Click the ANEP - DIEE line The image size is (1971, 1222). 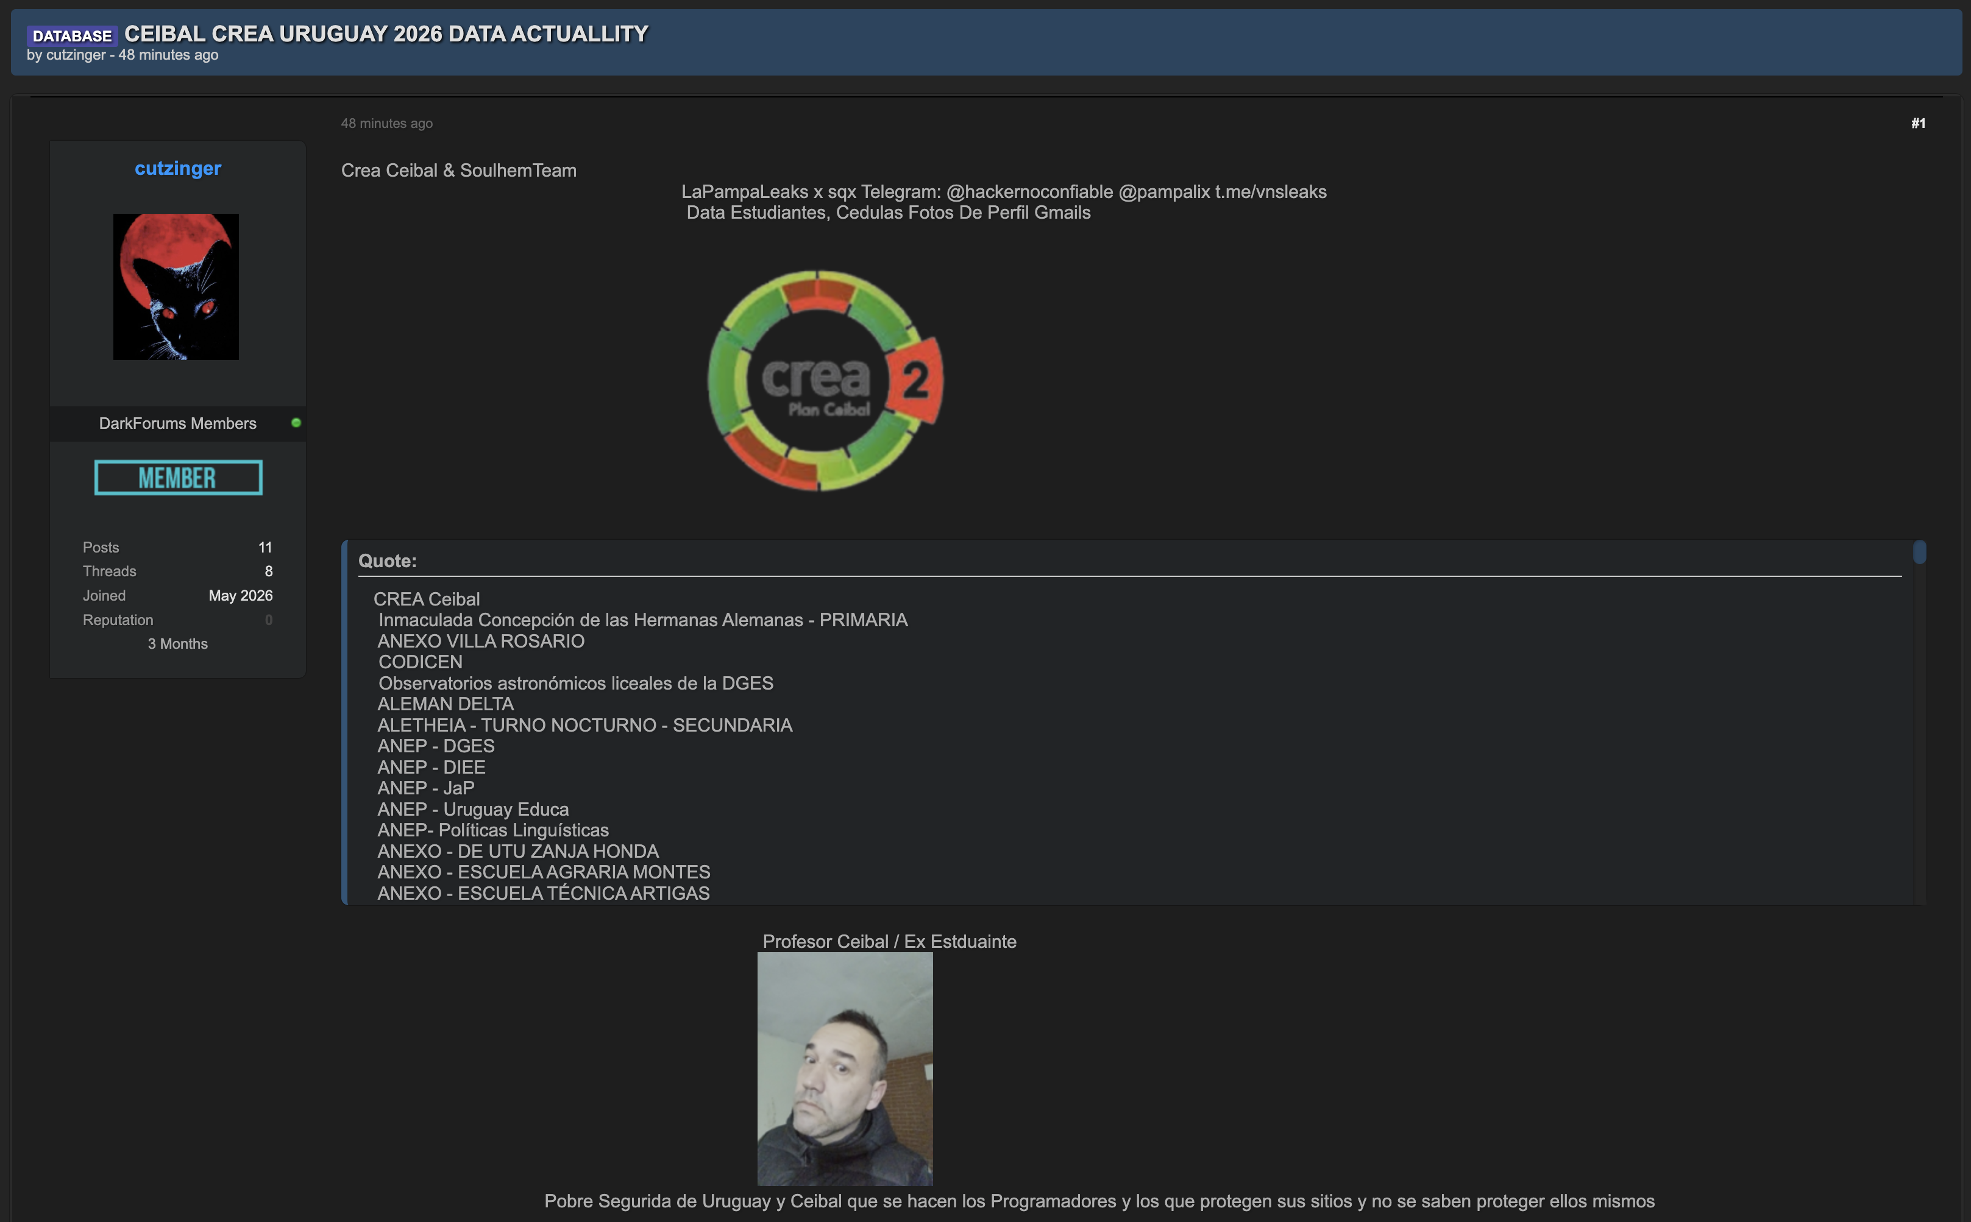tap(431, 767)
